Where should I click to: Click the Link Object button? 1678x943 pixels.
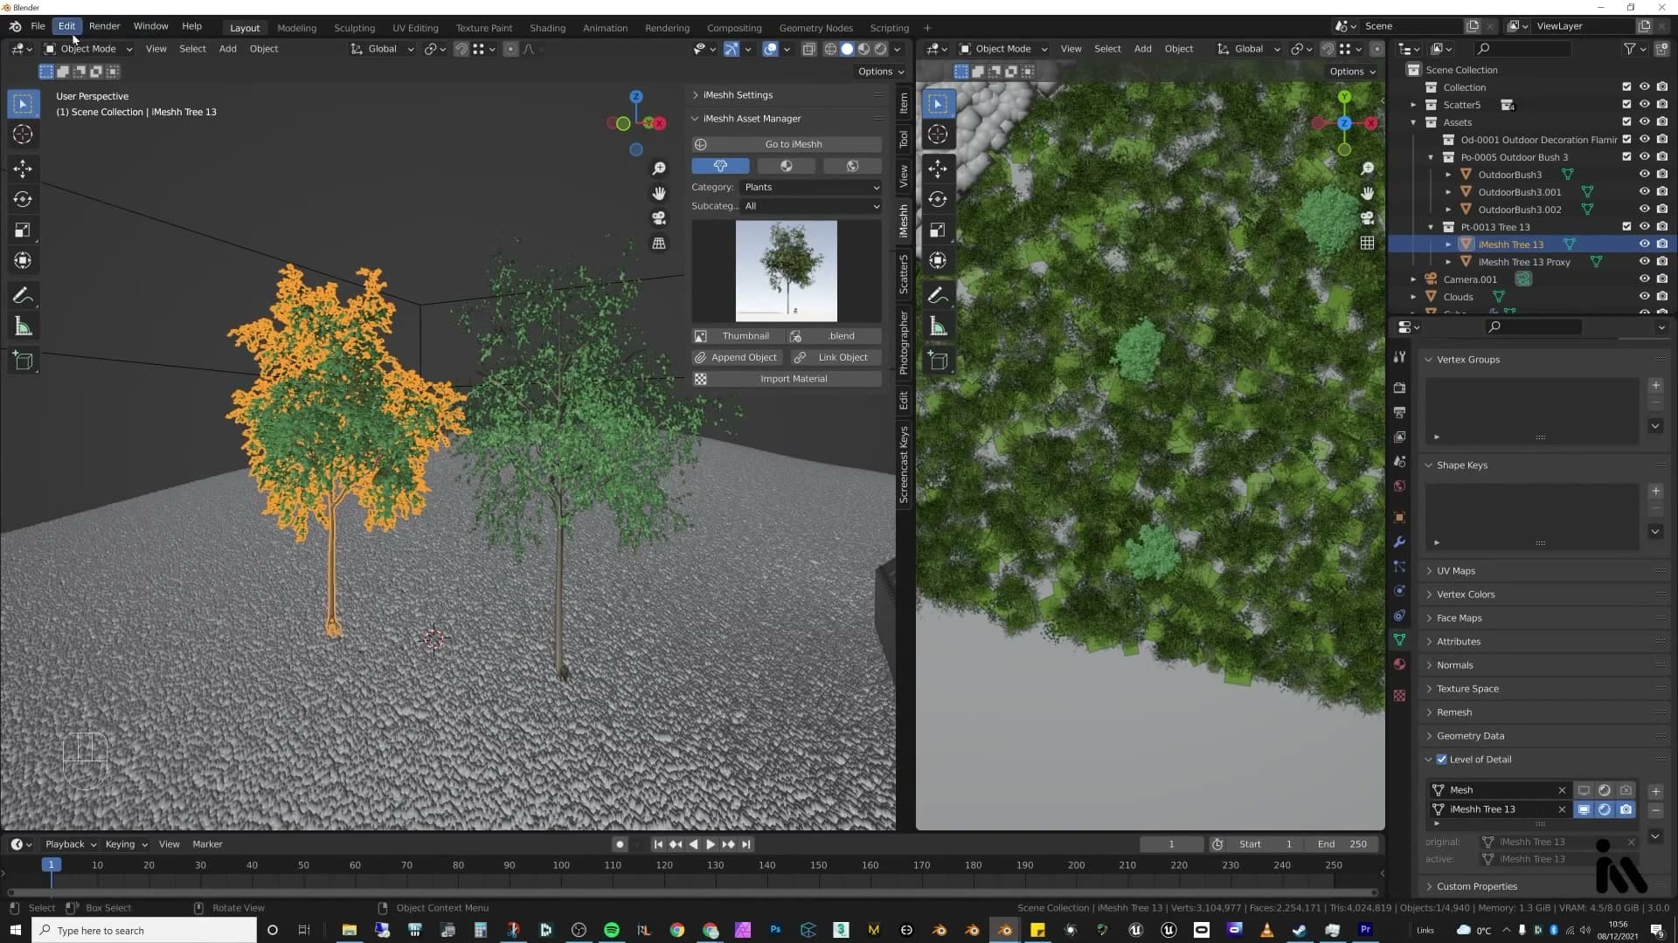click(836, 357)
